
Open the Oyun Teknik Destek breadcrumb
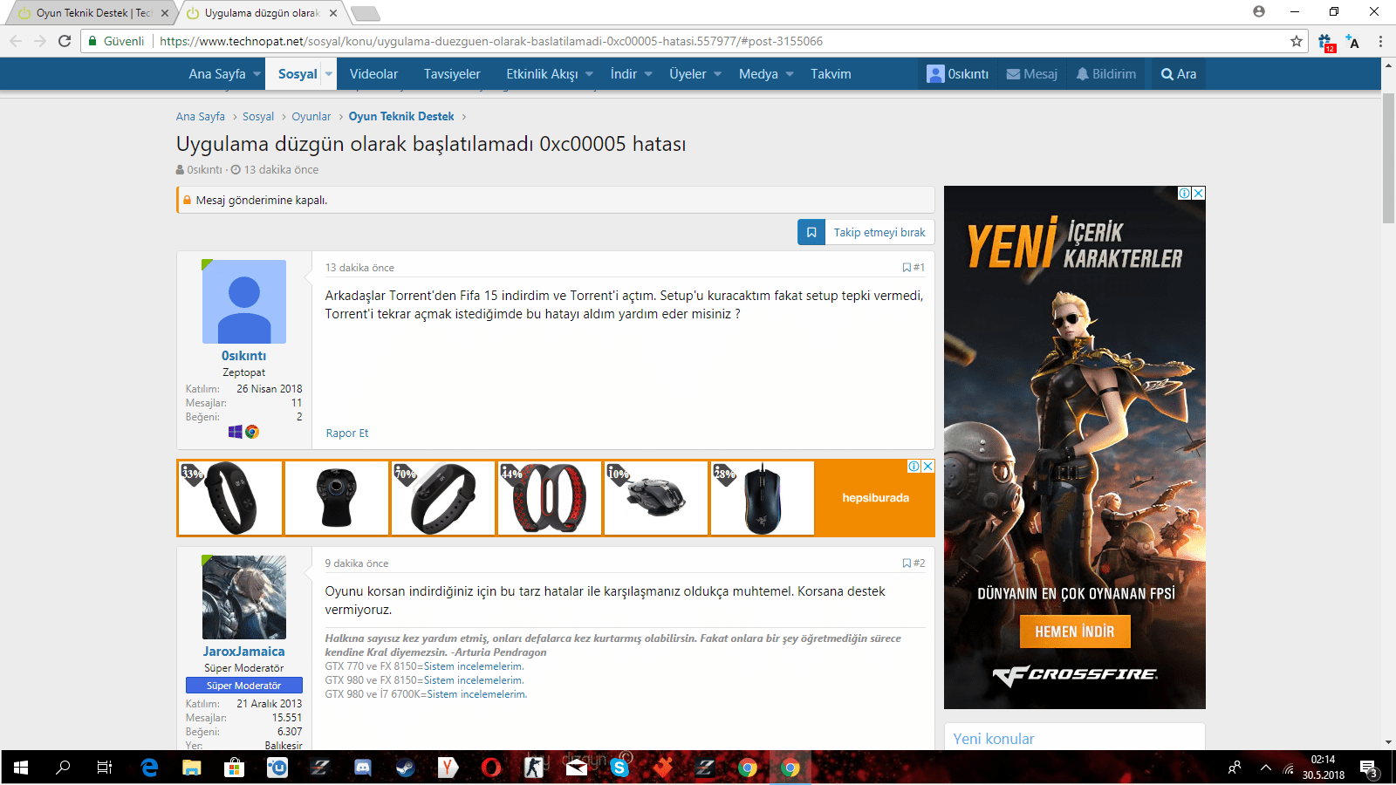401,117
